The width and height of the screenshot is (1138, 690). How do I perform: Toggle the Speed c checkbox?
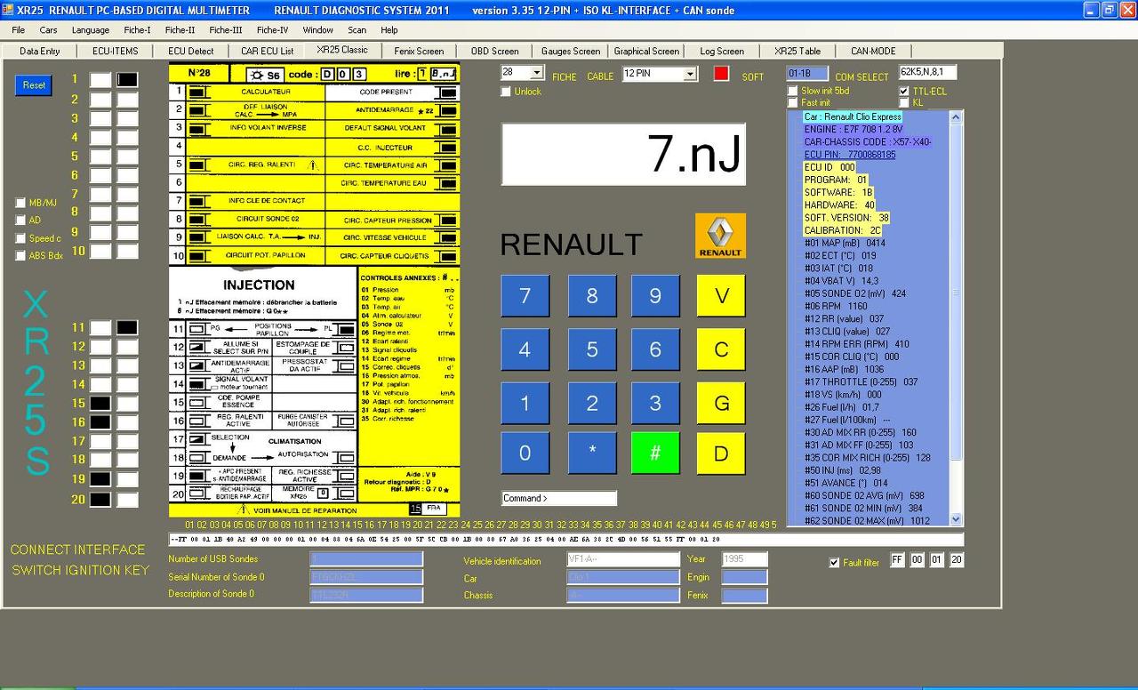coord(20,238)
